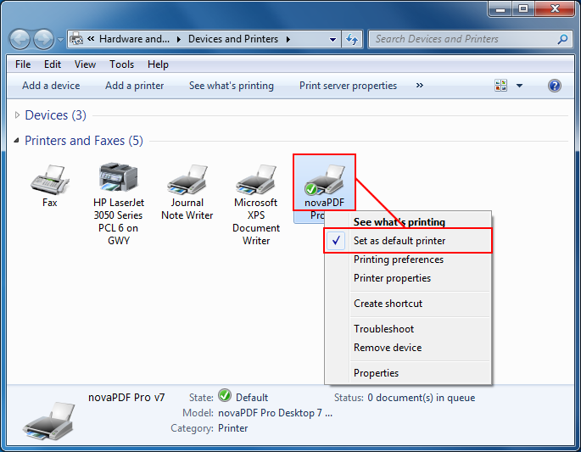581x452 pixels.
Task: Expand the arrow after Devices and Printers breadcrumb
Action: click(288, 39)
